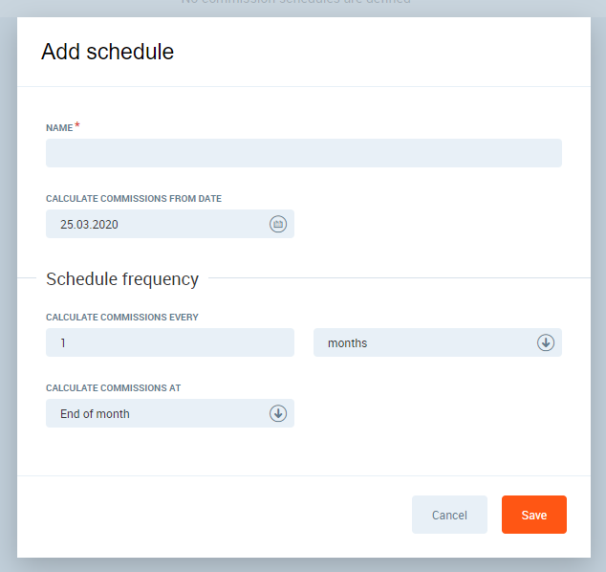Click the 'months' text in period selector
The image size is (606, 572).
[347, 343]
